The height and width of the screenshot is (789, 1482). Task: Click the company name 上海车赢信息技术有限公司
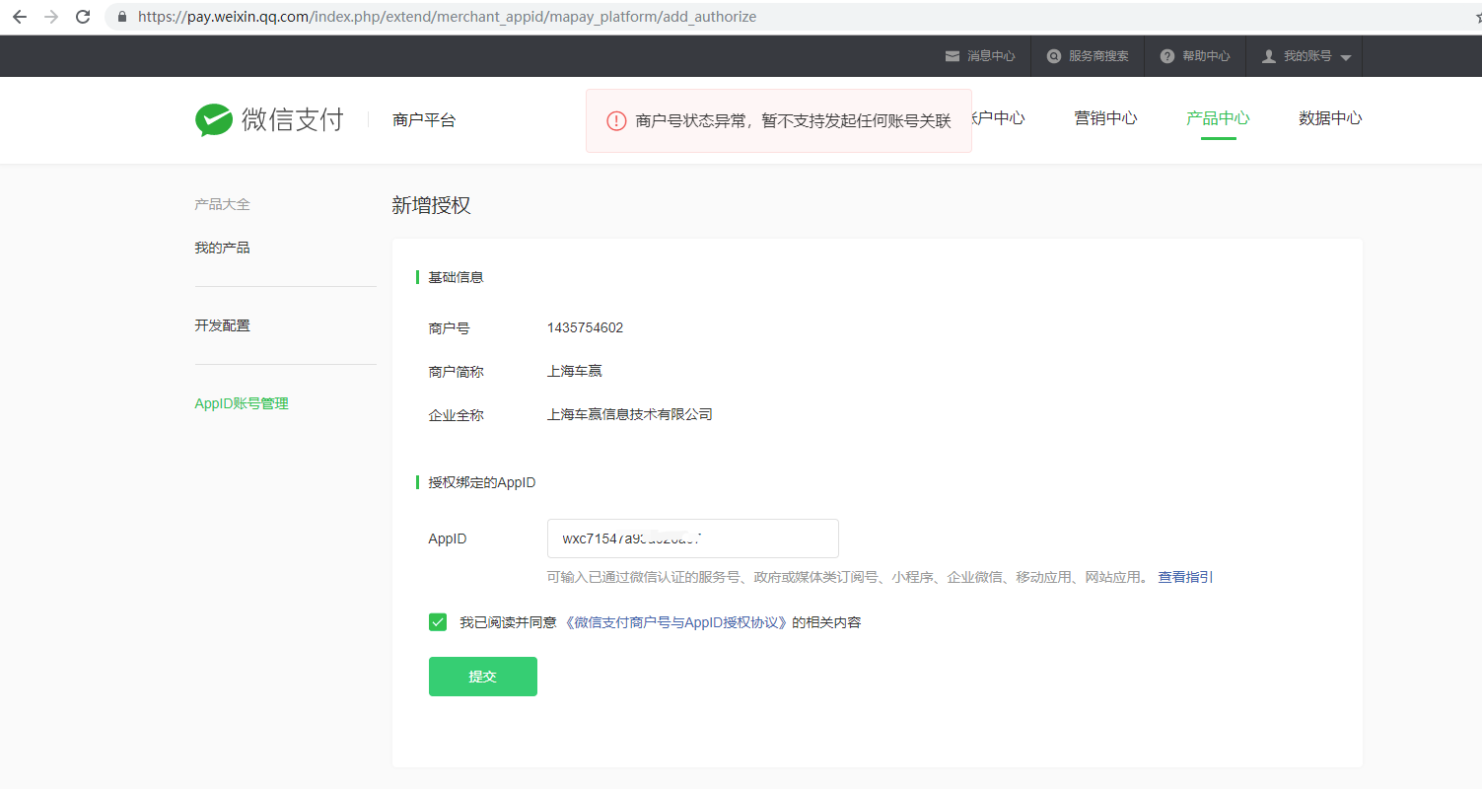coord(630,414)
